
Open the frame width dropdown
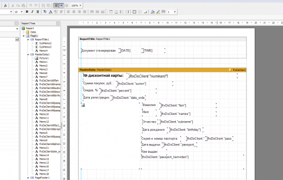point(175,12)
